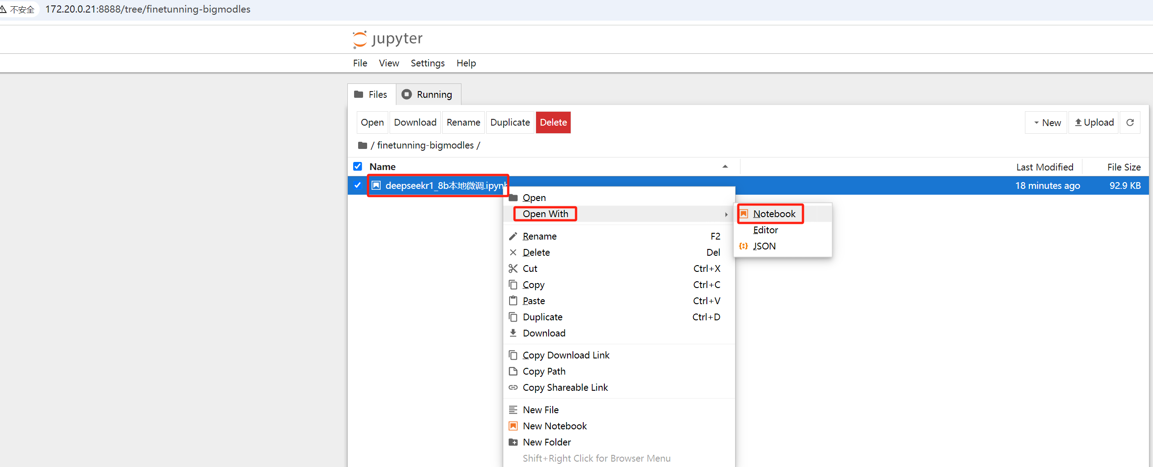Click the notebook icon beside deepseekr1 file

coord(376,185)
